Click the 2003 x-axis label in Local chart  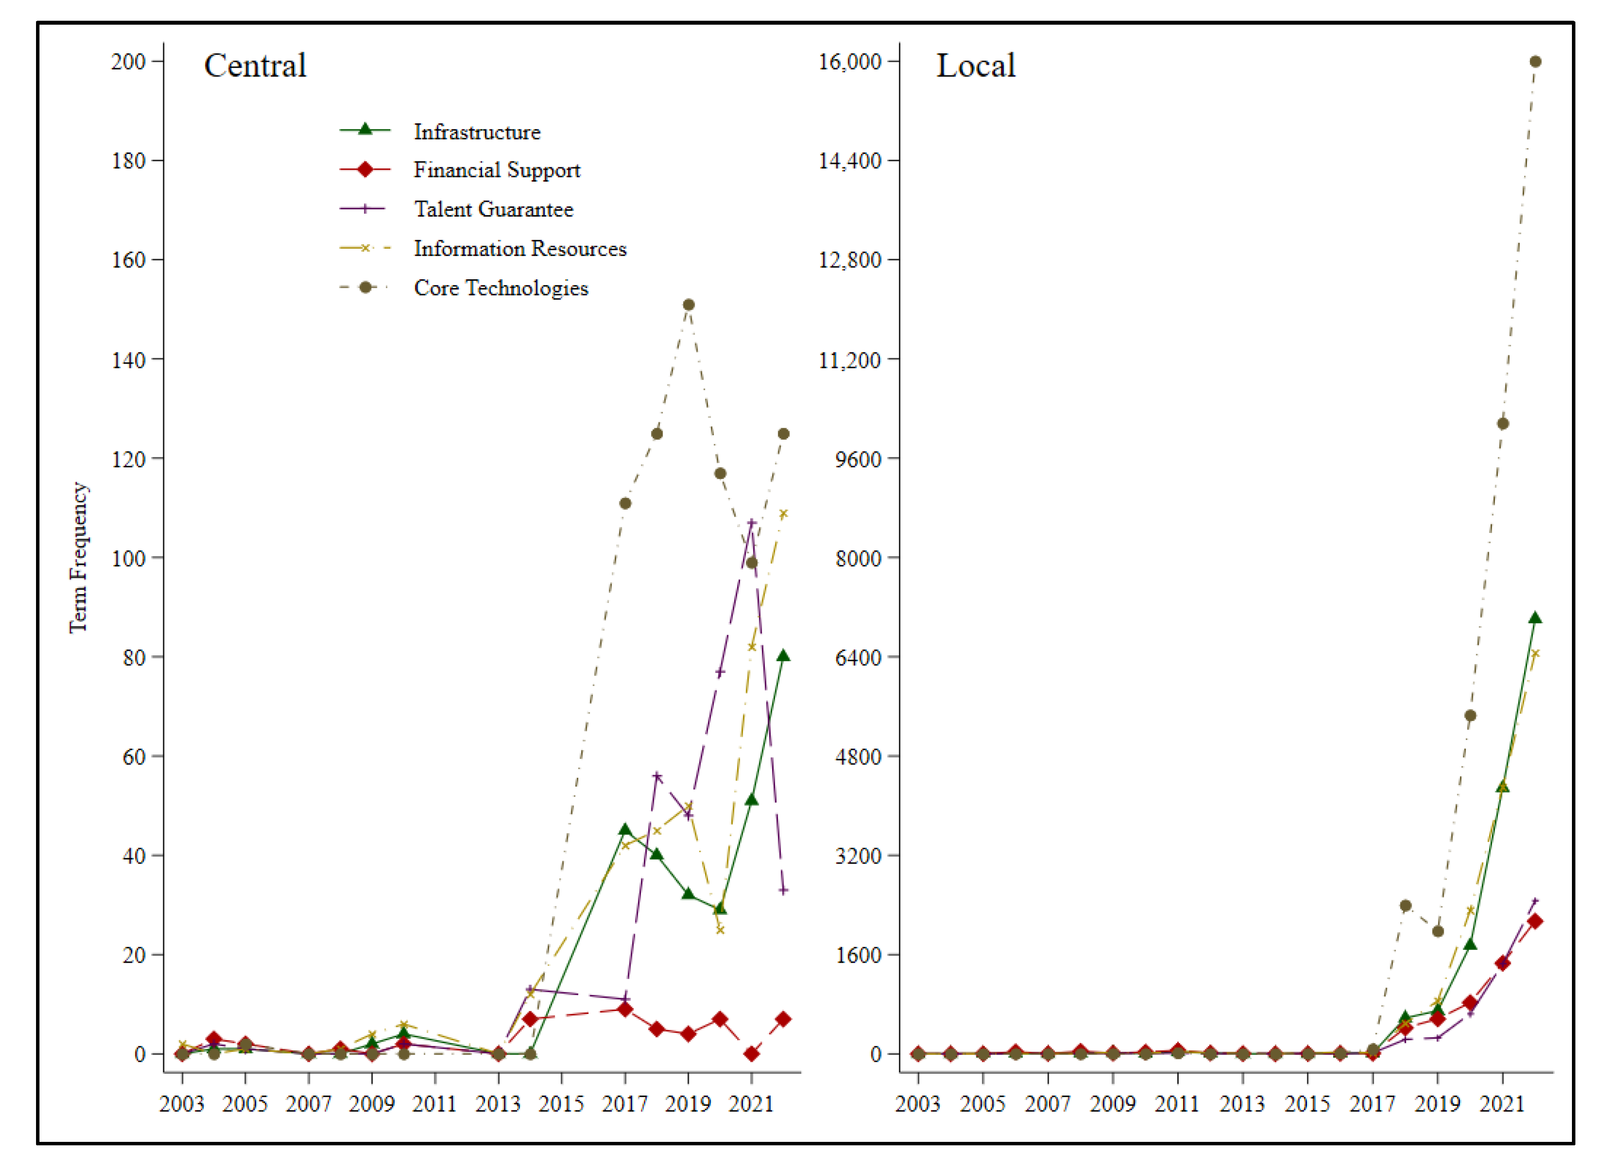[918, 1104]
